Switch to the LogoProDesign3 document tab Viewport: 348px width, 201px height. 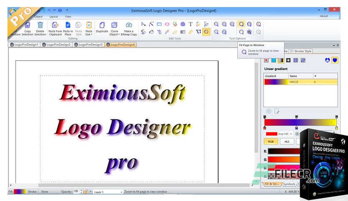tap(88, 44)
